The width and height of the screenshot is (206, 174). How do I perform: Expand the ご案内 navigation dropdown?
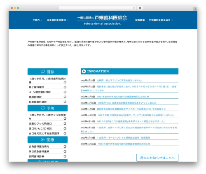coord(37,20)
